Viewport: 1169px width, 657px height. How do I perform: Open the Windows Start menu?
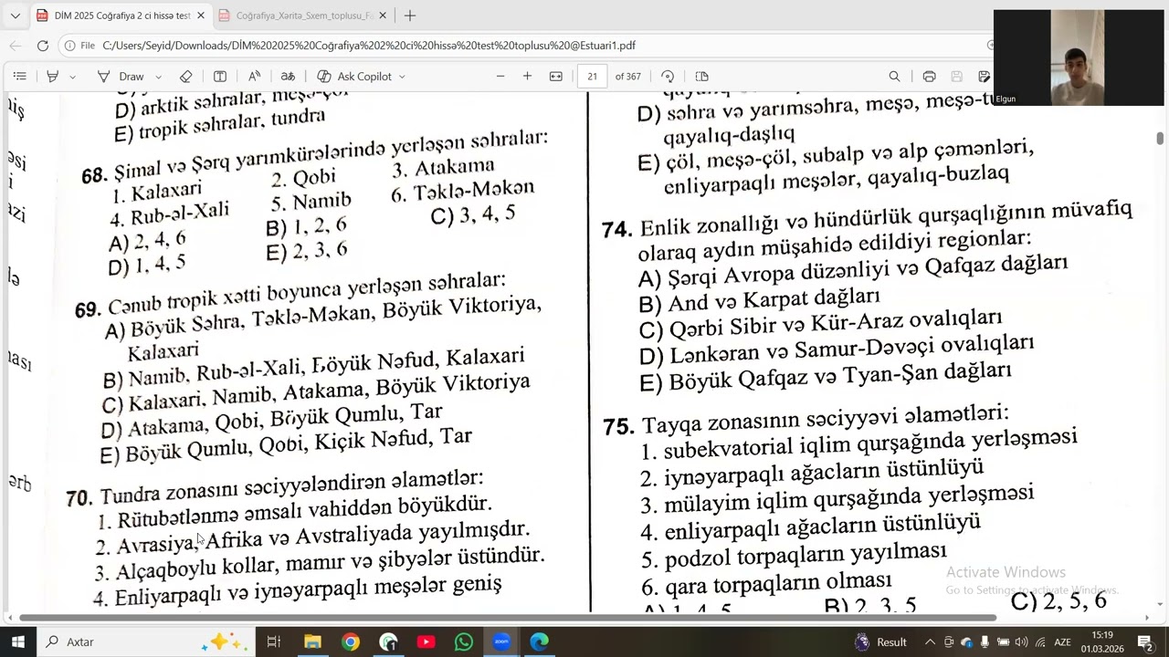point(17,641)
